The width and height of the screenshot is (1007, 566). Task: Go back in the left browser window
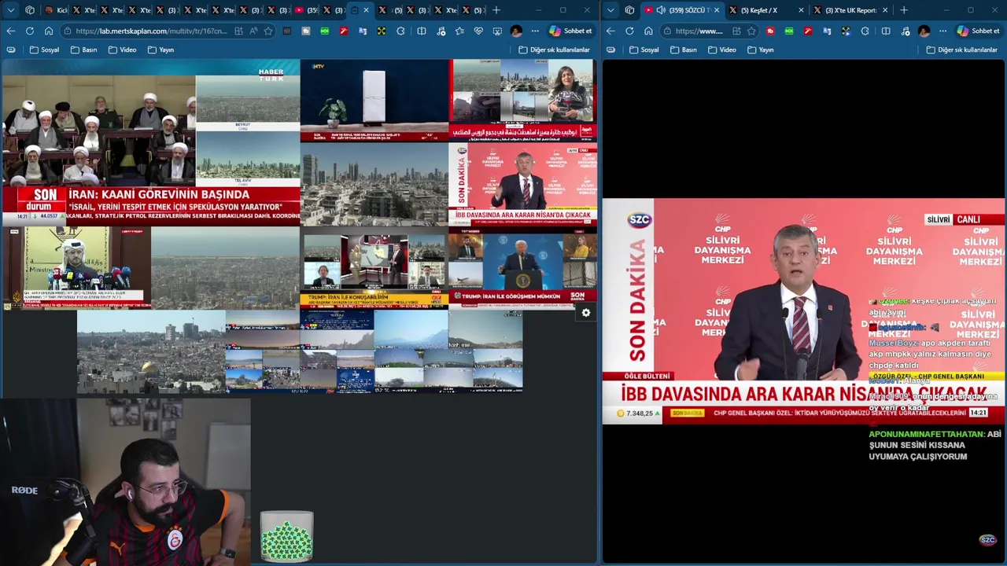10,31
